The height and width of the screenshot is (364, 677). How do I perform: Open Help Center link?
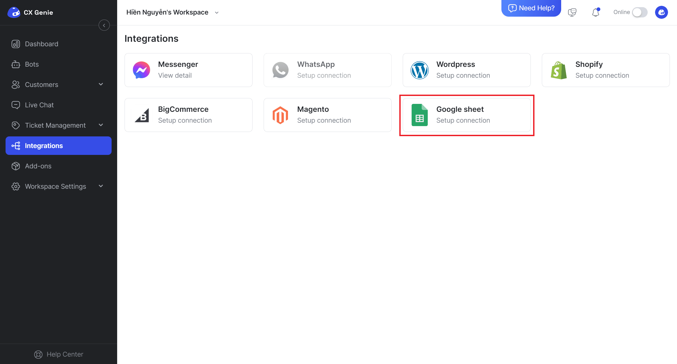tap(59, 354)
